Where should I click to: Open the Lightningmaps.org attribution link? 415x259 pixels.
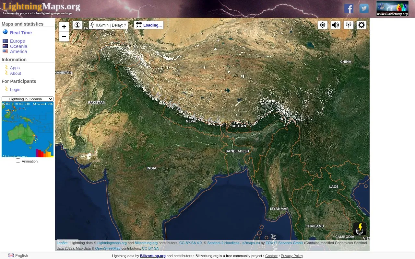112,243
